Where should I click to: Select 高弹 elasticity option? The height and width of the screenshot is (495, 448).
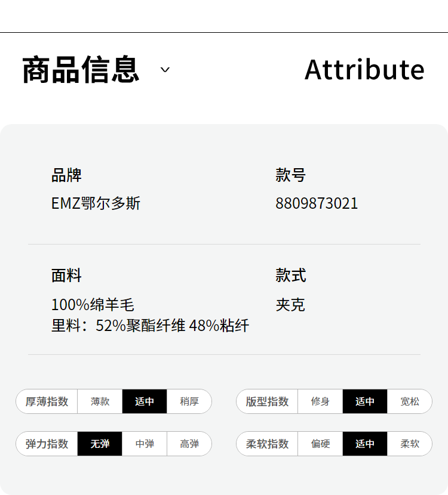click(189, 444)
